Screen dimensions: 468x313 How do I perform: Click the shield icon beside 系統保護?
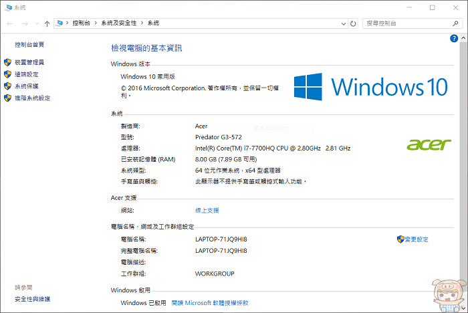[x=8, y=86]
